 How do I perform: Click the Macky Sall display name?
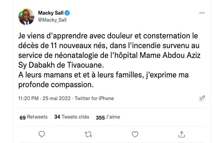point(50,13)
